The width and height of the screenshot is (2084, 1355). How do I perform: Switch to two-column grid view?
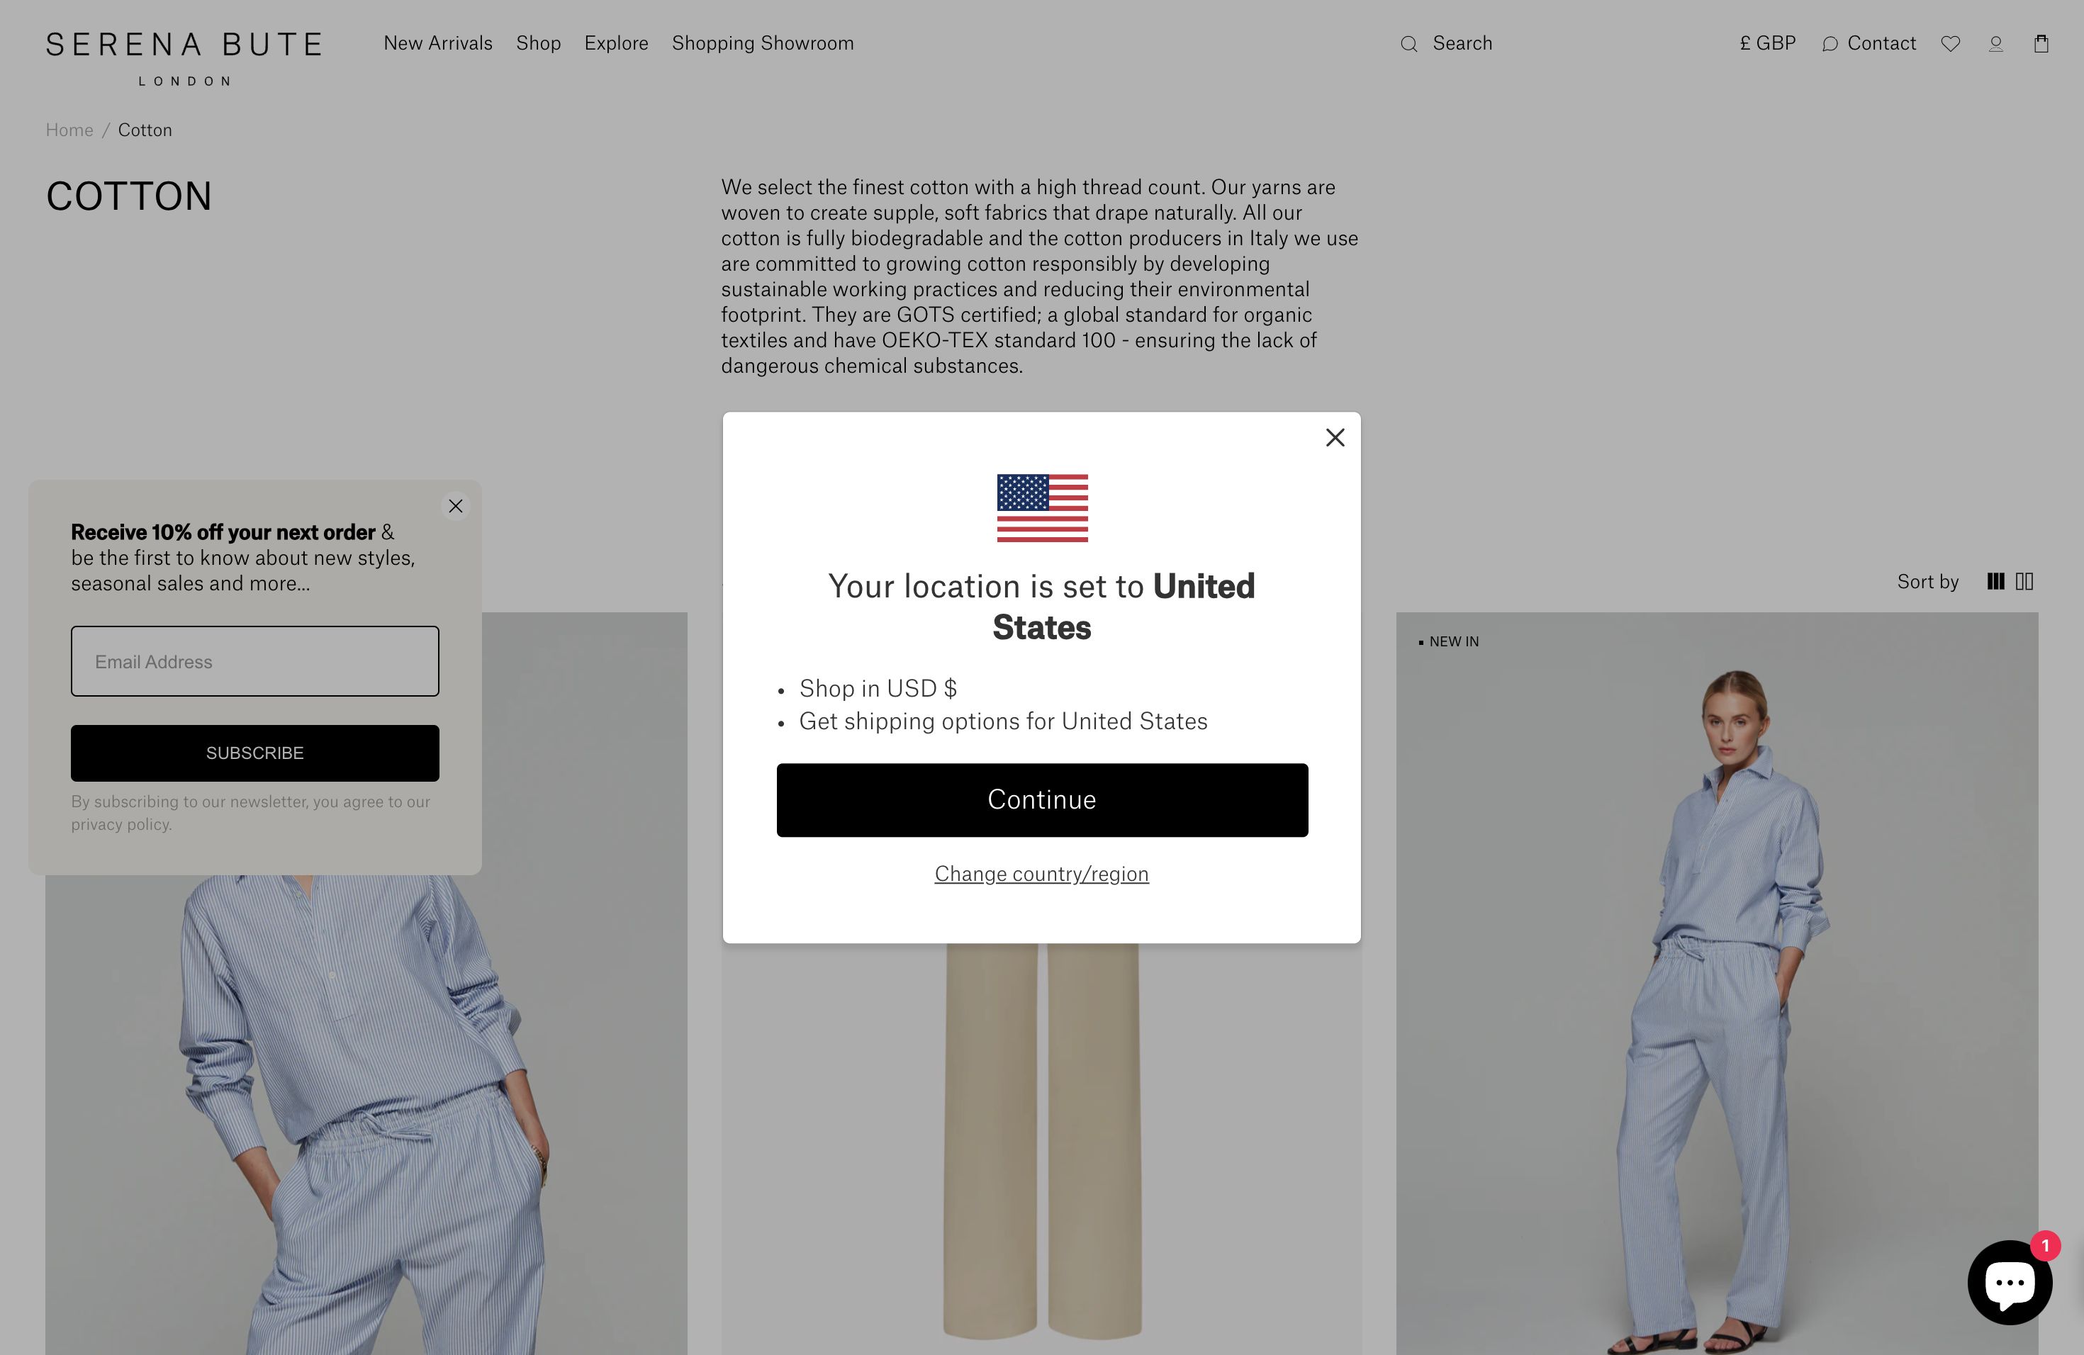[2024, 581]
